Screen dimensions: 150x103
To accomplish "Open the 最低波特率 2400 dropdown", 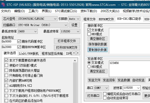I will click(28, 31).
